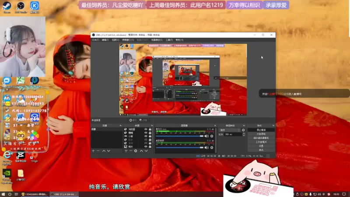Open the blue K music player shortcut
The width and height of the screenshot is (350, 197).
pyautogui.click(x=35, y=7)
